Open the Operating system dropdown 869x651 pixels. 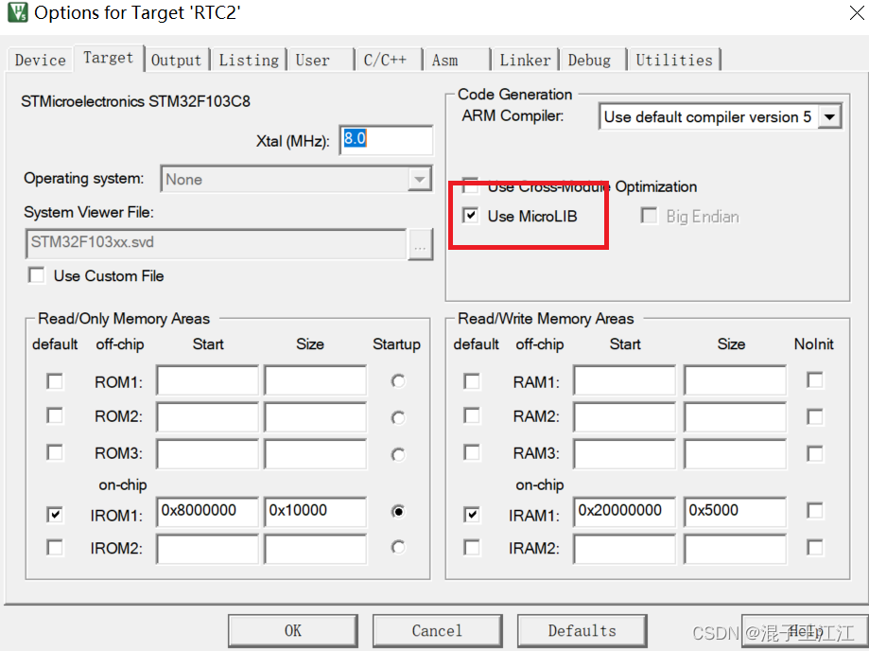point(296,179)
